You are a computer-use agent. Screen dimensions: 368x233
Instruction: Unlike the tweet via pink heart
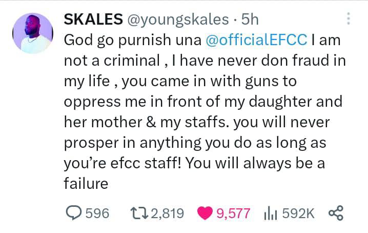tap(205, 213)
